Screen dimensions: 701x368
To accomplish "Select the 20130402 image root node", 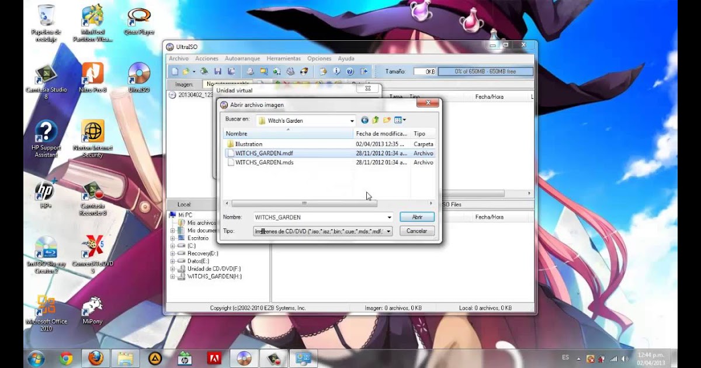I will pos(192,95).
